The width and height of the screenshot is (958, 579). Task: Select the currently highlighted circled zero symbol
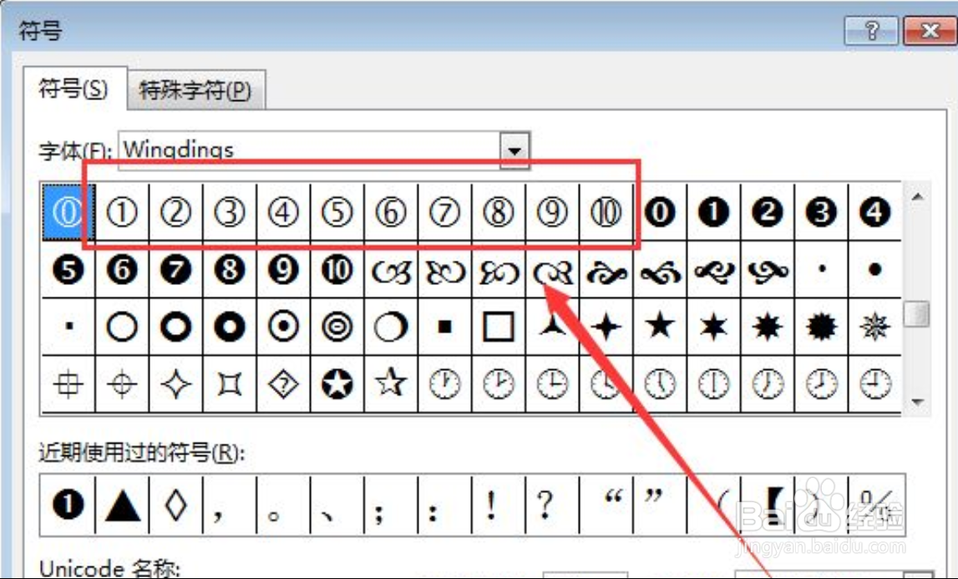coord(68,211)
